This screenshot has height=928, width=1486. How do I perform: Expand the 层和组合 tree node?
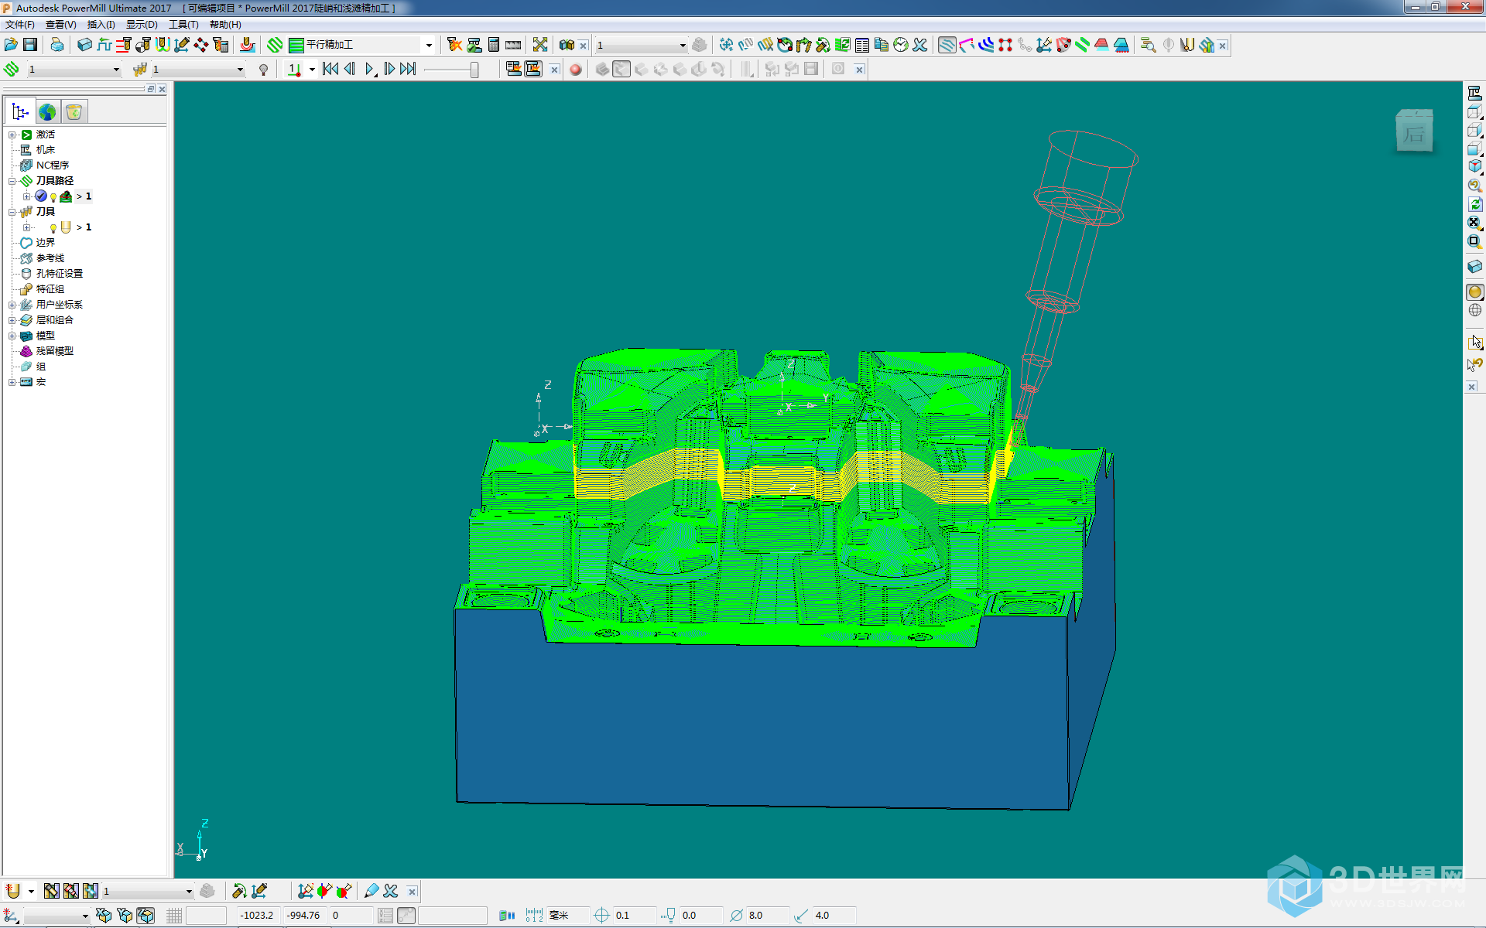(x=12, y=320)
